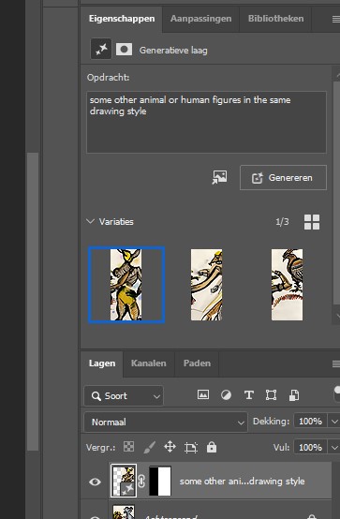Lock layer position
Screen dimensions: 340x519
point(170,447)
